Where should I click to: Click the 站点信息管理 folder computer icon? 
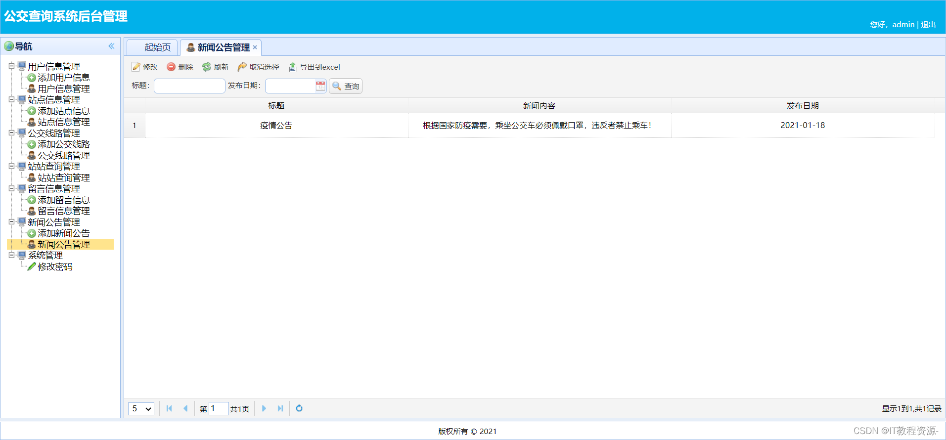[x=22, y=99]
